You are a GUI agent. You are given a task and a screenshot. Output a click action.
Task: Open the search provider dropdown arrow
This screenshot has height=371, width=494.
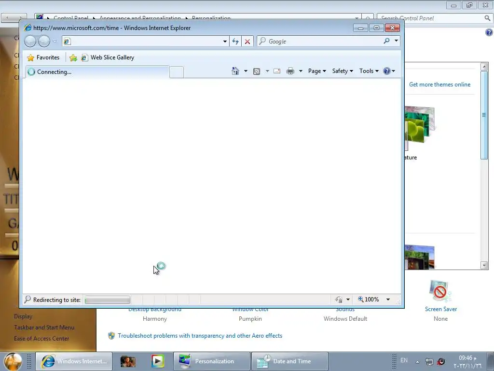tap(396, 41)
